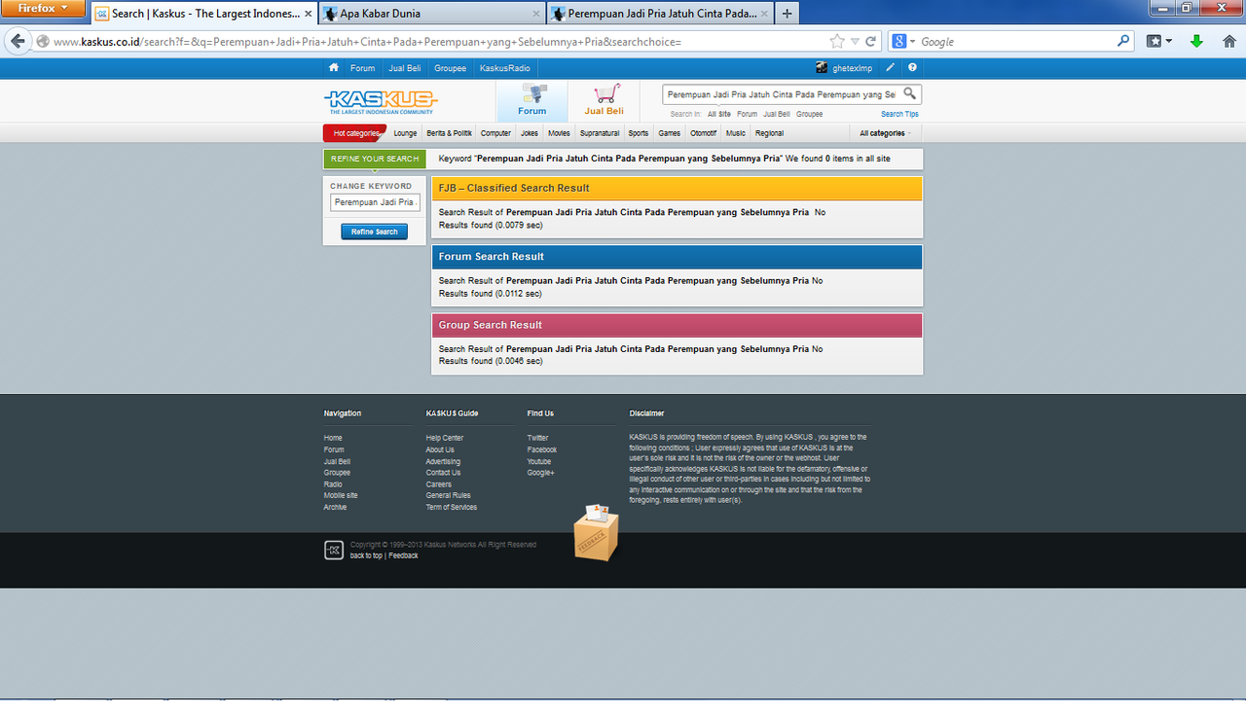1246x715 pixels.
Task: Open the Careers footer link
Action: (439, 483)
